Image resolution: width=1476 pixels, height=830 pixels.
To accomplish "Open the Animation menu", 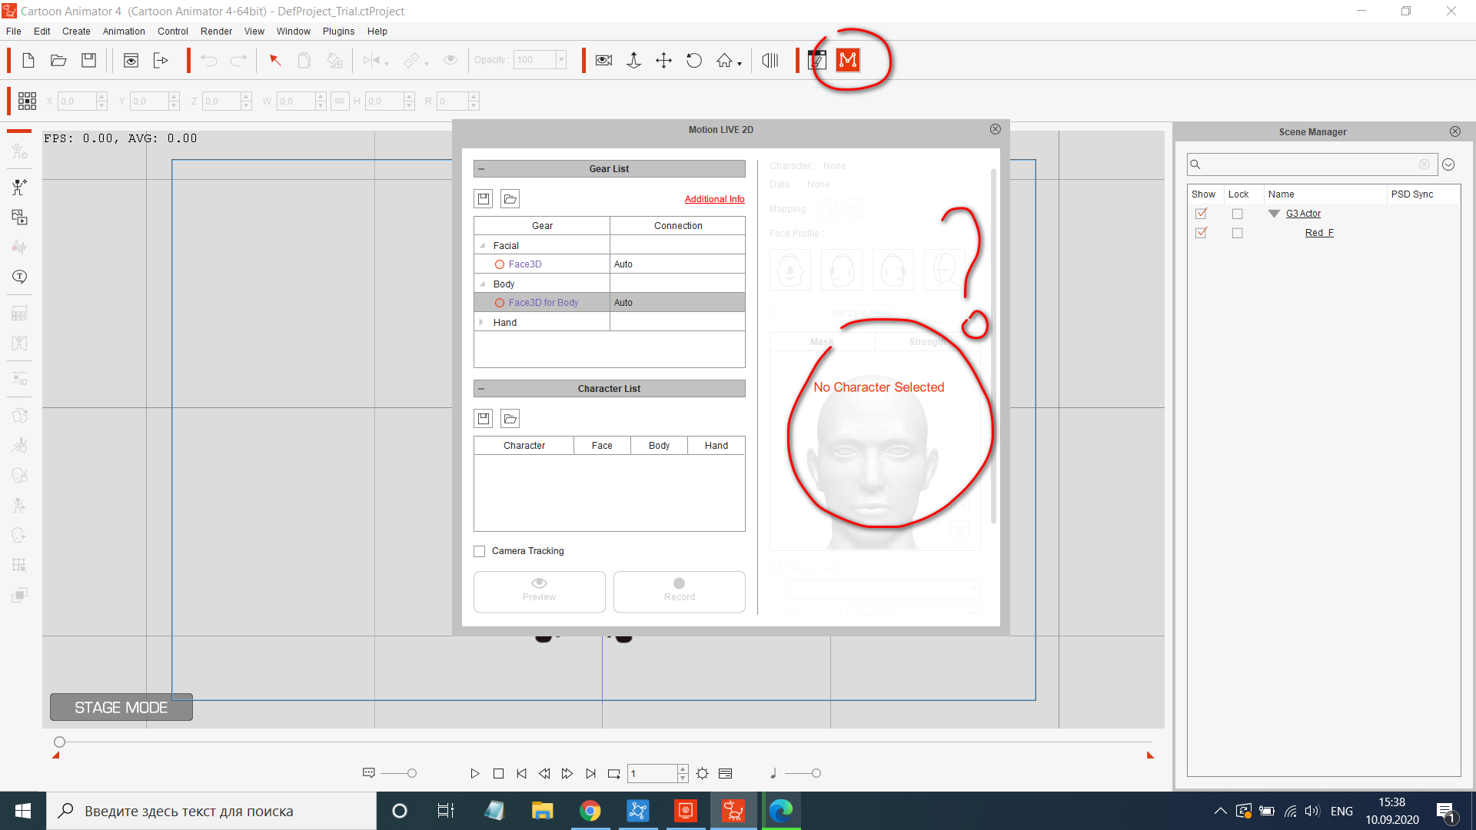I will [124, 32].
